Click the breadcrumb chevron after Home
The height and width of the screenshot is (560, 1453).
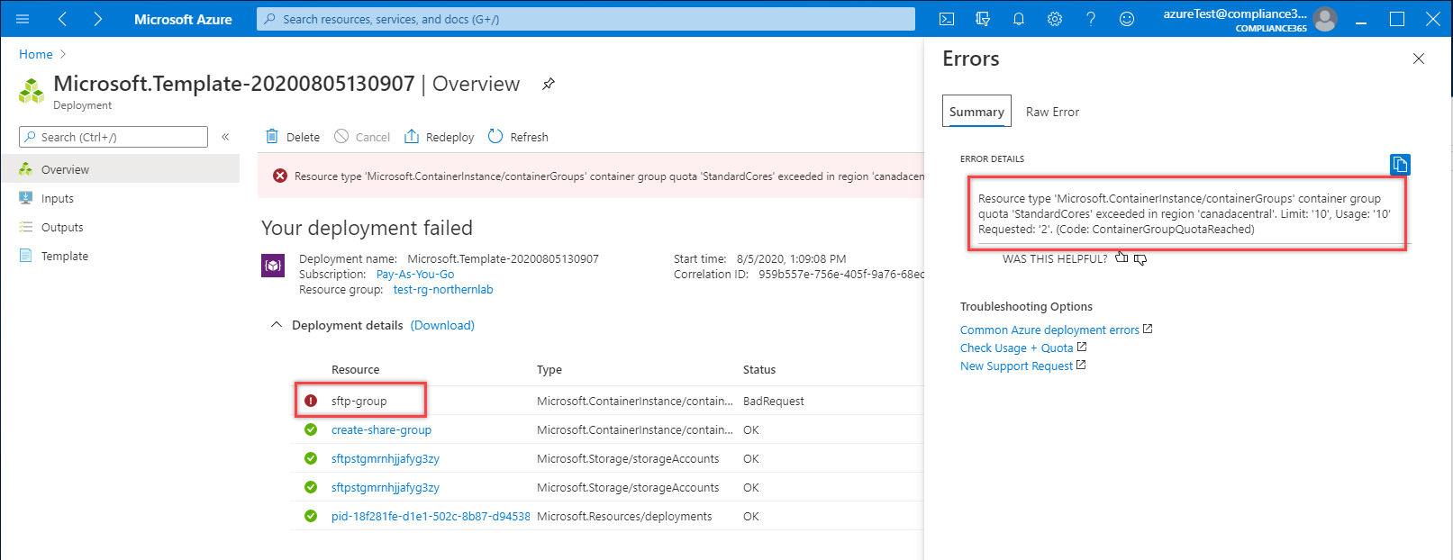63,54
